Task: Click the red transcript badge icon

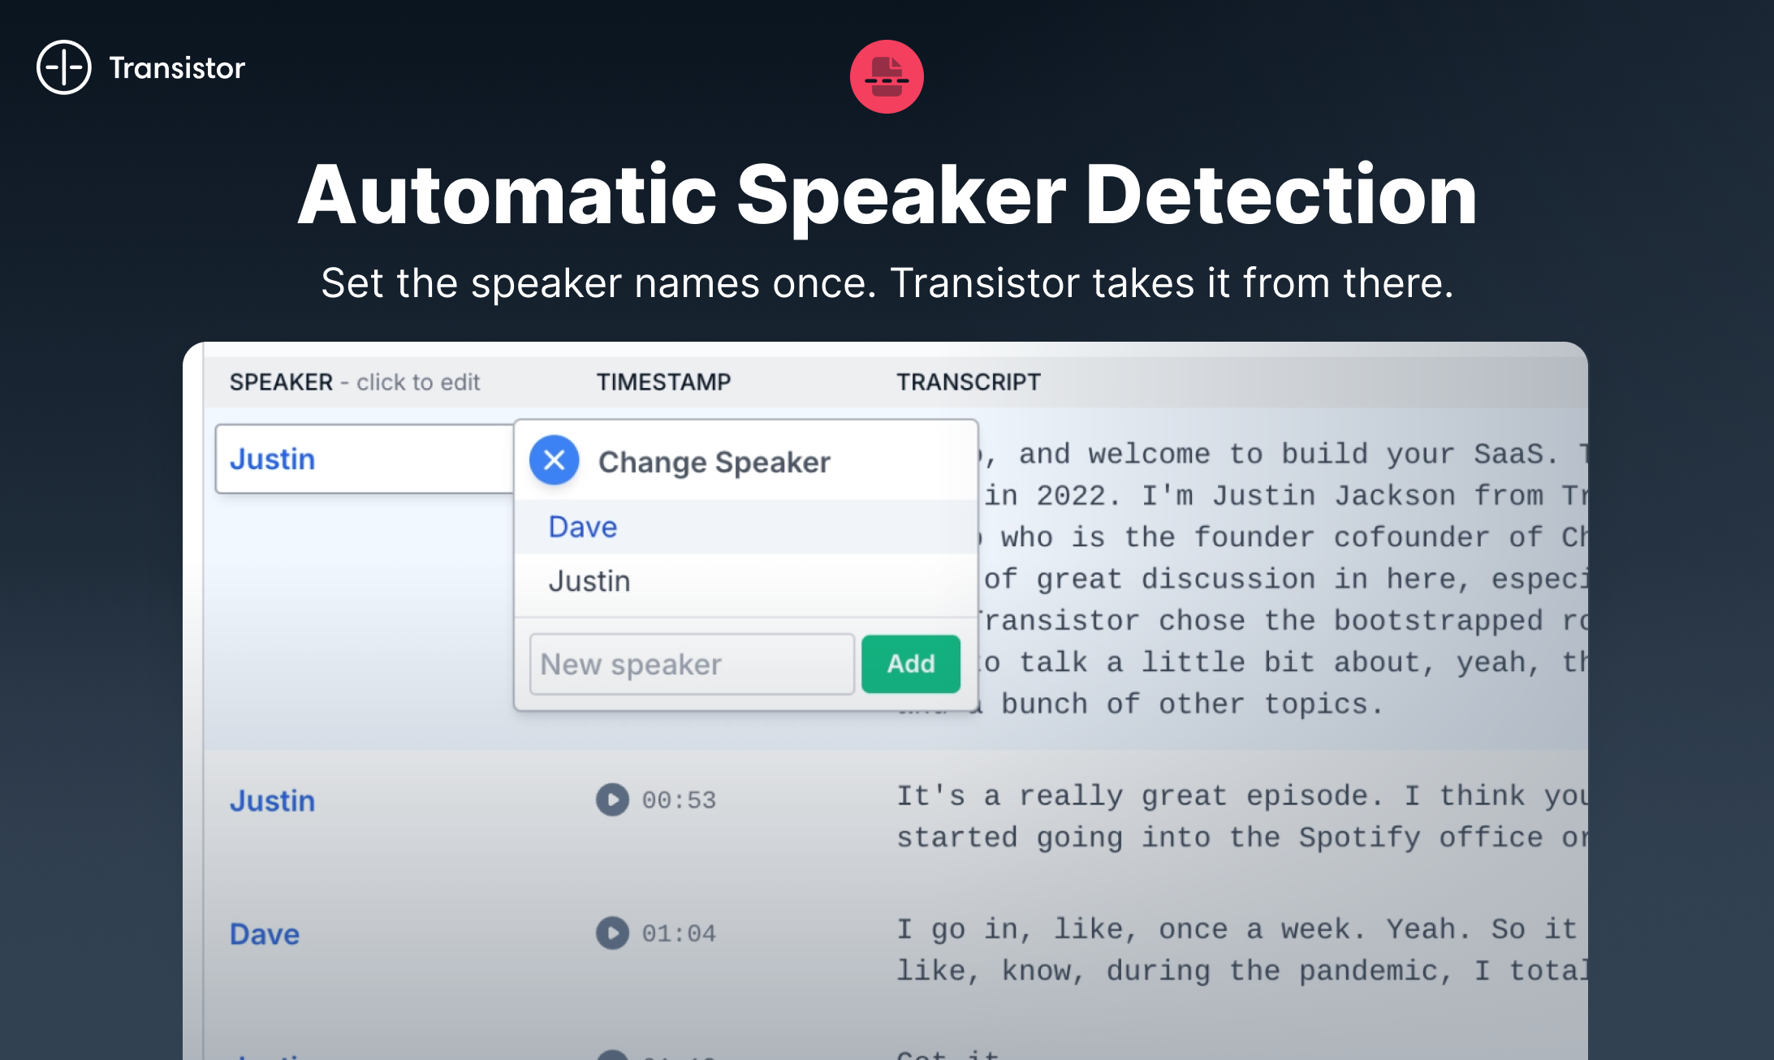Action: tap(887, 77)
